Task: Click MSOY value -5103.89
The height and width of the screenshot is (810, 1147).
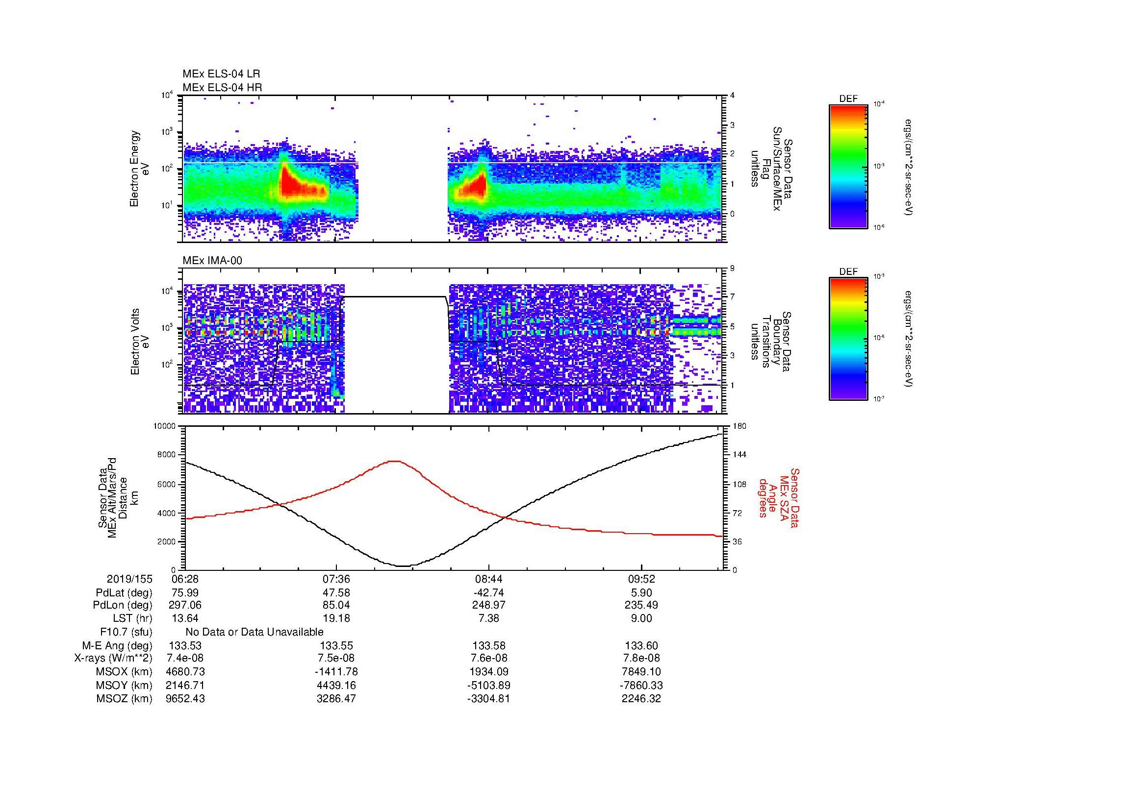Action: (x=488, y=686)
